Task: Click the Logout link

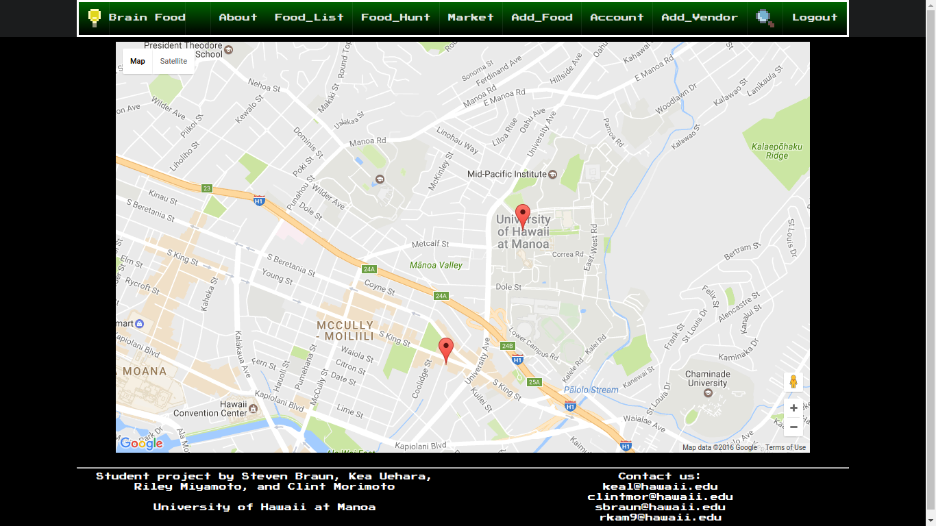Action: (x=815, y=17)
